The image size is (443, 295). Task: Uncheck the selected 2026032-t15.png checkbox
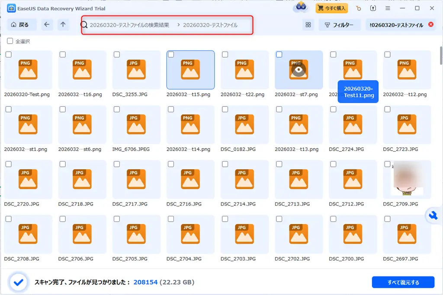(170, 54)
